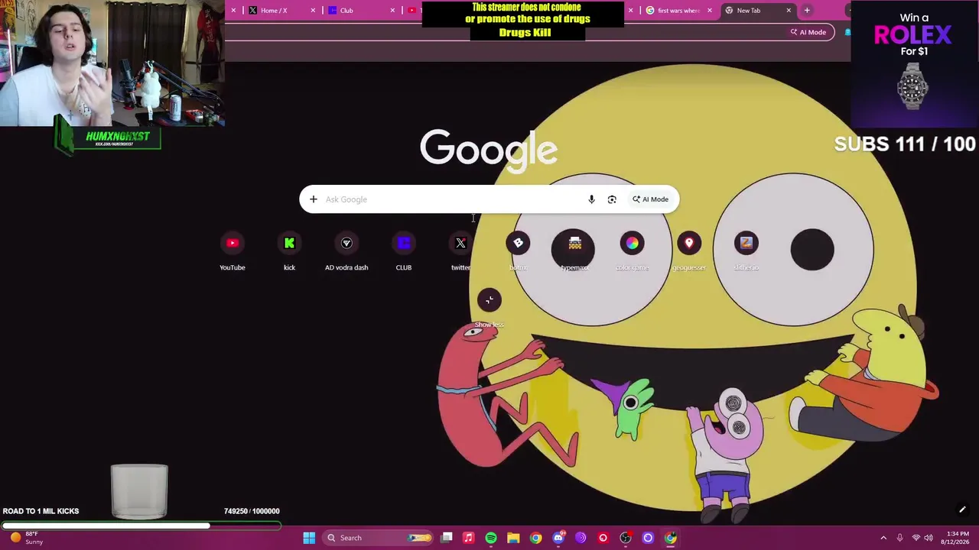The width and height of the screenshot is (979, 550).
Task: Customize this page with pencil icon
Action: [x=962, y=510]
